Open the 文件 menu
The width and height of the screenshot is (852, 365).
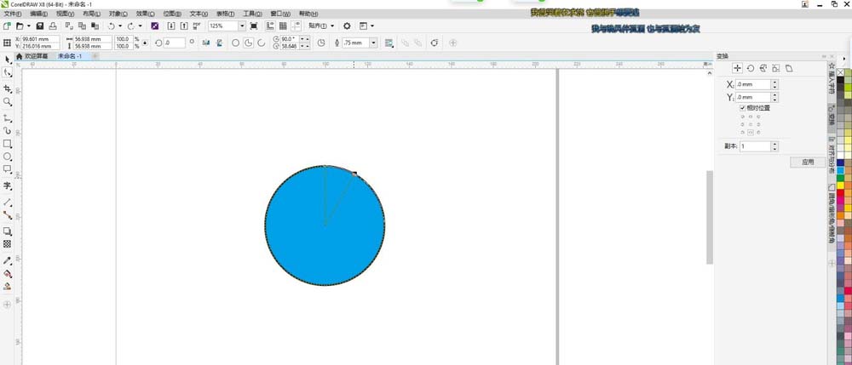[x=12, y=14]
